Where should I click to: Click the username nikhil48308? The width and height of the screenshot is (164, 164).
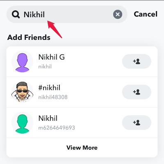[53, 97]
